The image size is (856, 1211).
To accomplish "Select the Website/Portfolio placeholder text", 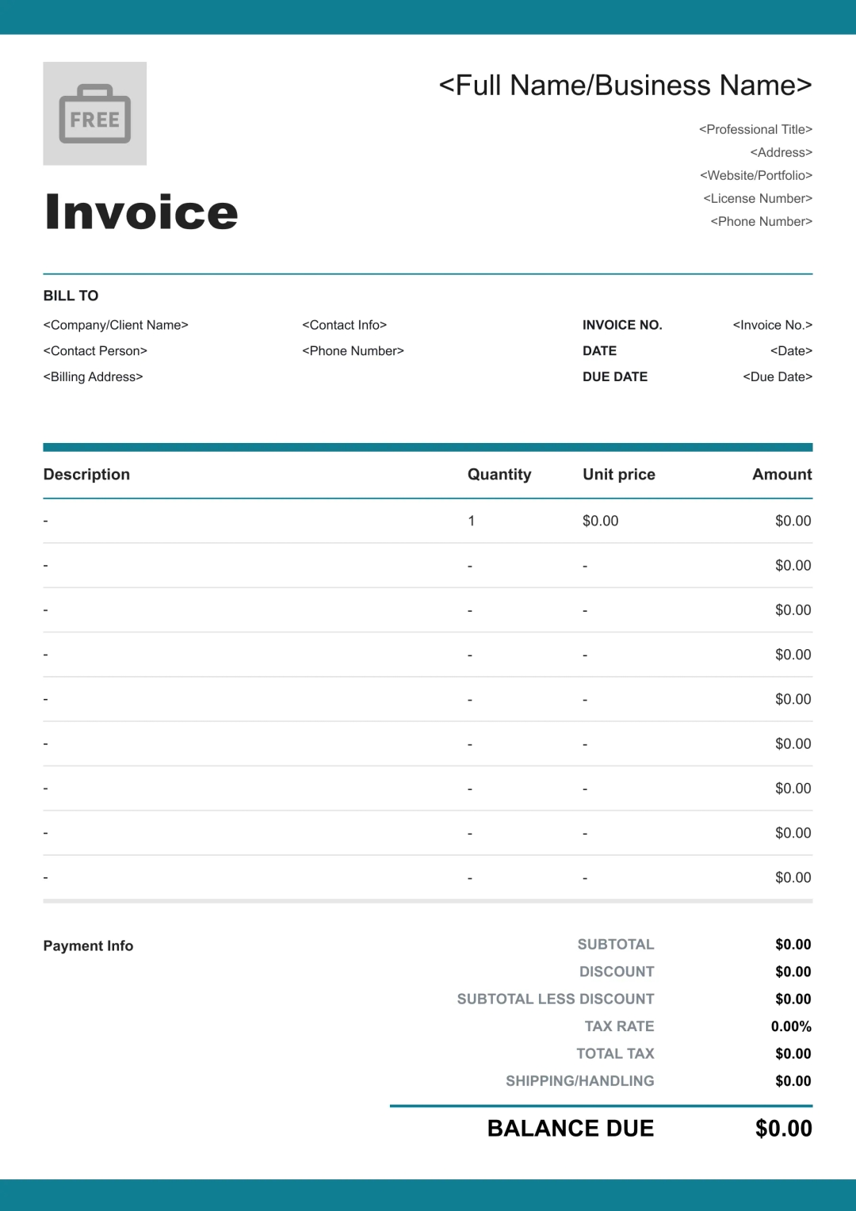I will pyautogui.click(x=755, y=175).
